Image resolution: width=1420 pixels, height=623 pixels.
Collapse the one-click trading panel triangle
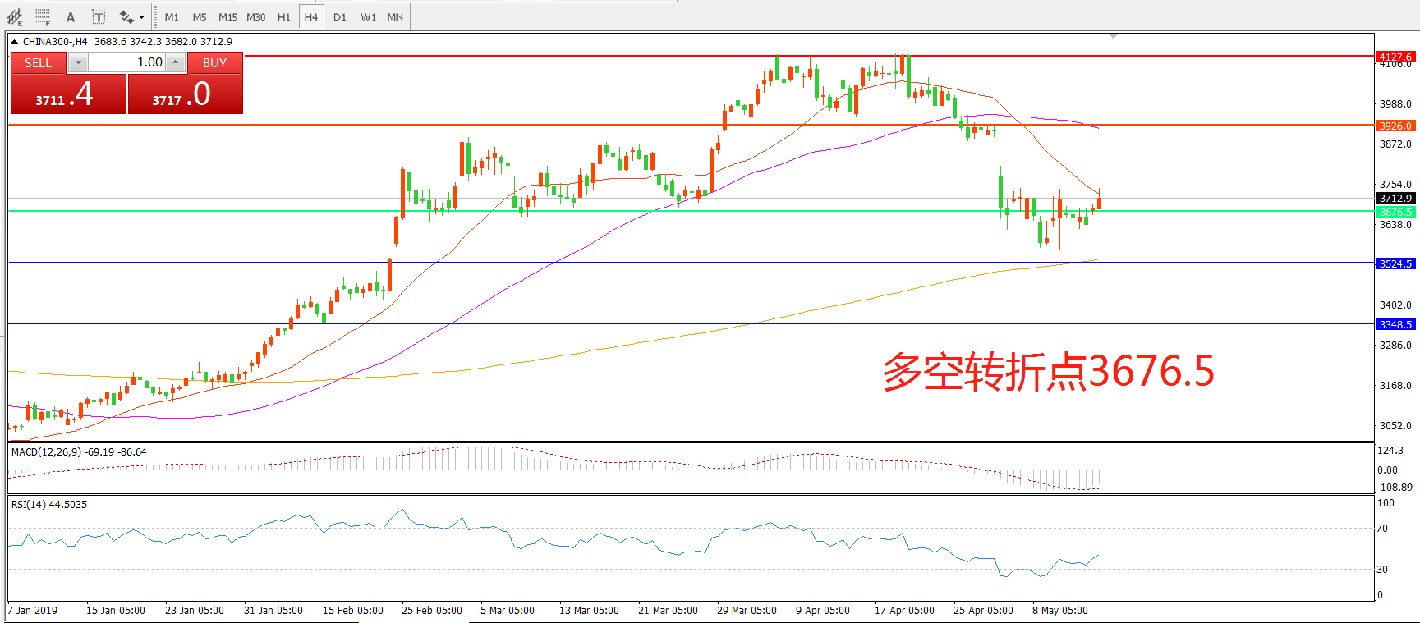[x=15, y=41]
